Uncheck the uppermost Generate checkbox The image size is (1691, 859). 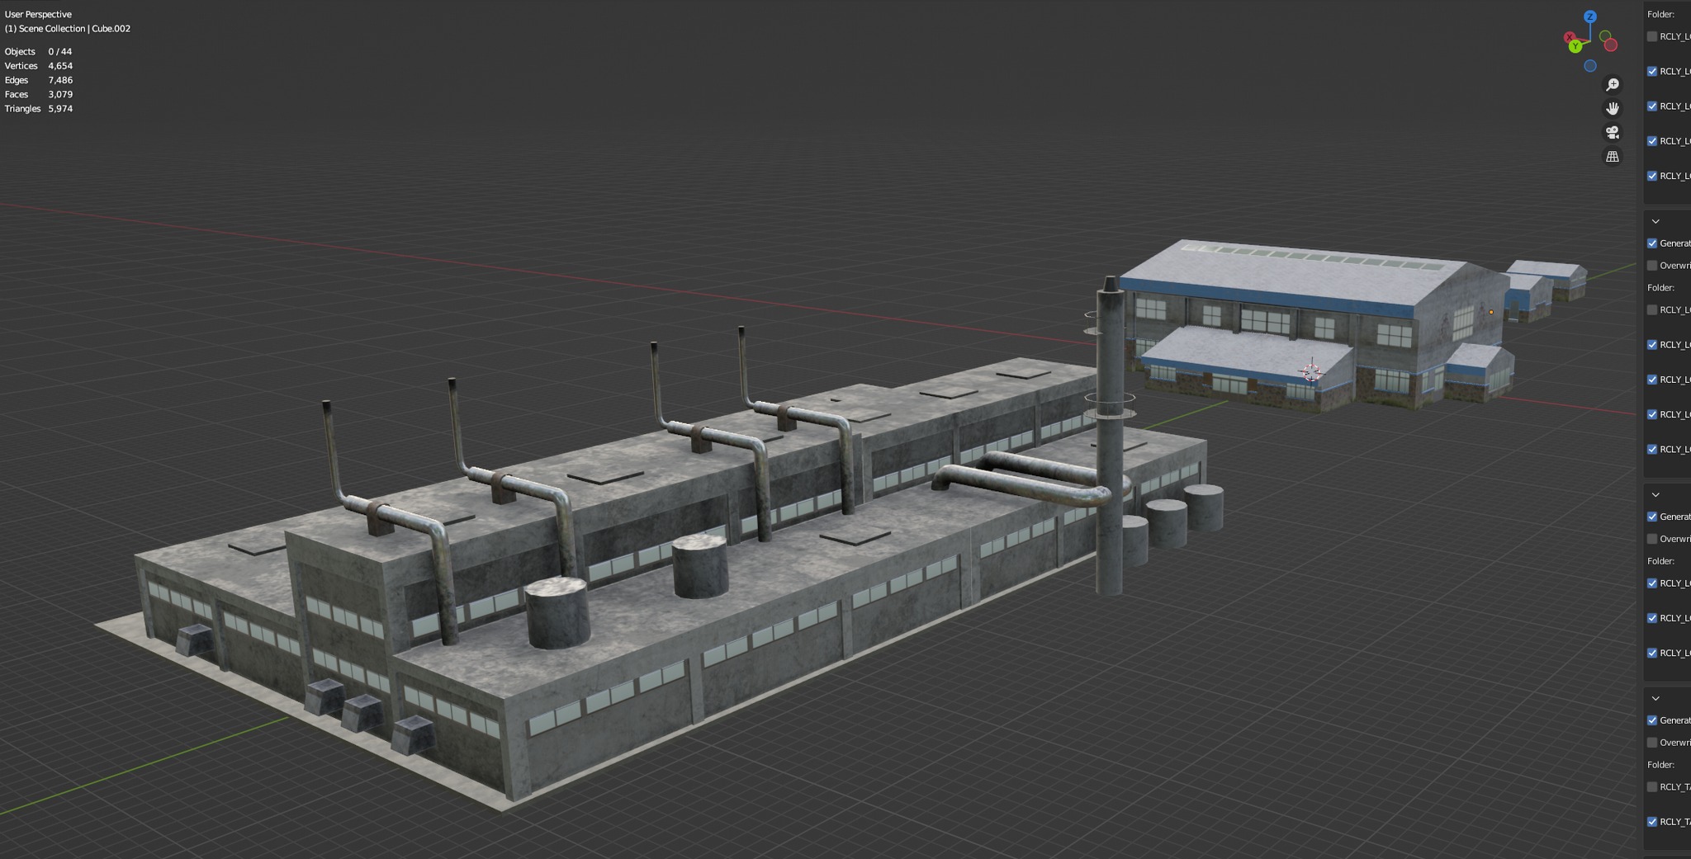(x=1652, y=243)
